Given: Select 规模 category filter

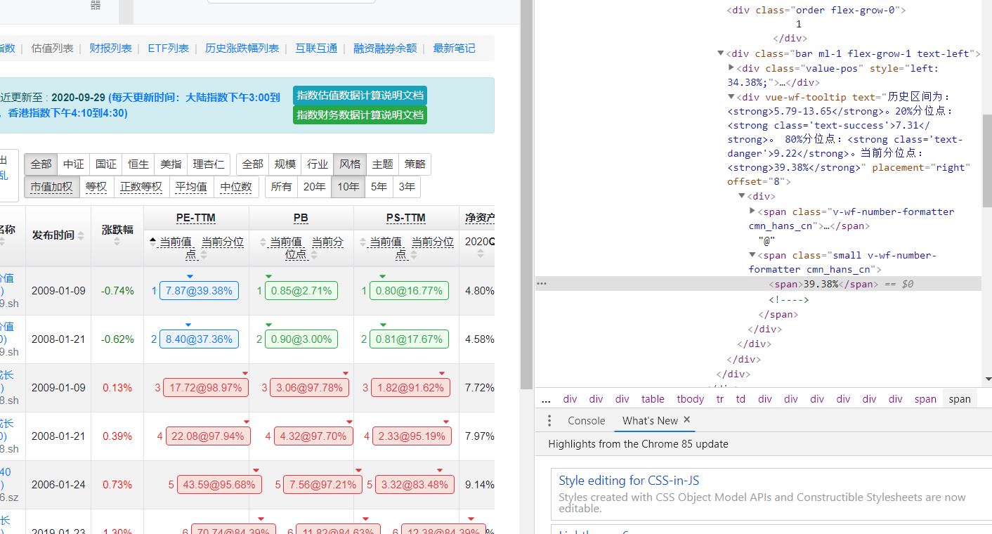Looking at the screenshot, I should [x=285, y=164].
